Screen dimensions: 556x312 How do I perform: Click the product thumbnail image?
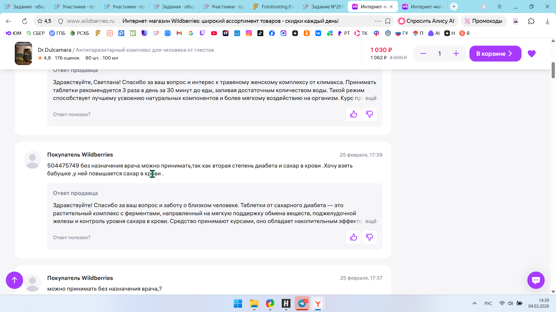point(23,54)
